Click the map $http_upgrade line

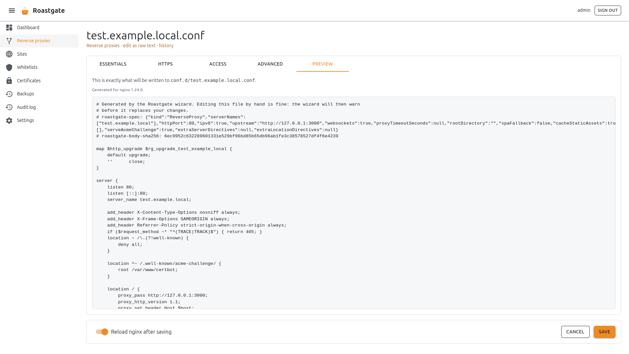click(x=164, y=149)
